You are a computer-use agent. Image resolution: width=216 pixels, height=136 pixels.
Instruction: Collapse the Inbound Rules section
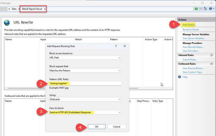(x=211, y=55)
